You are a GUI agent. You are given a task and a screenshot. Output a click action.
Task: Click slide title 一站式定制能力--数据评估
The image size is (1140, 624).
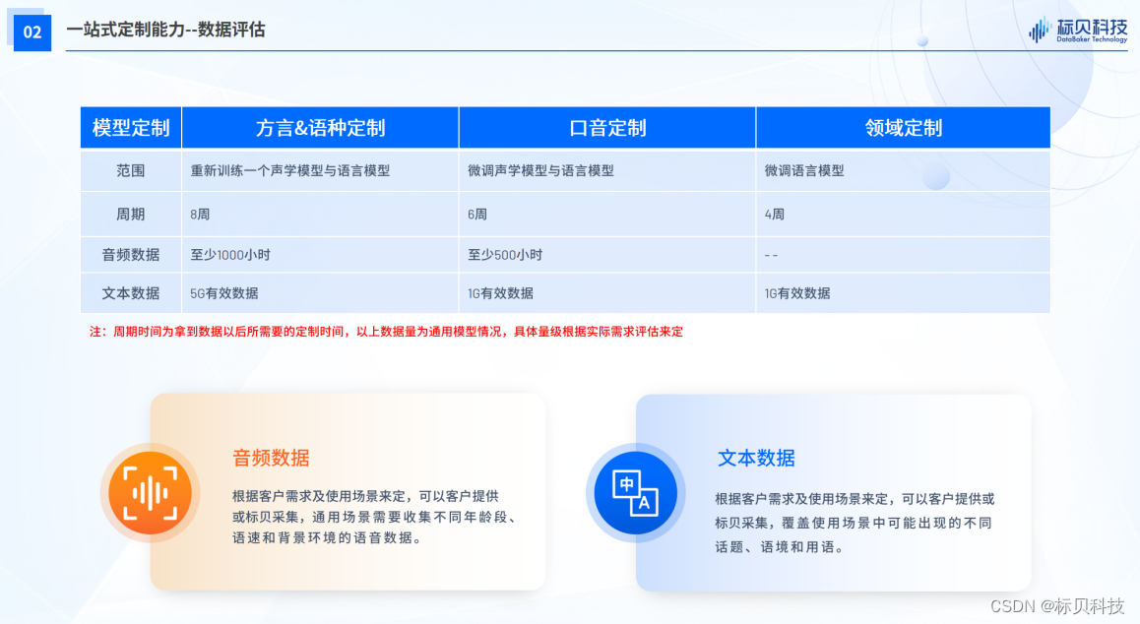click(x=165, y=30)
